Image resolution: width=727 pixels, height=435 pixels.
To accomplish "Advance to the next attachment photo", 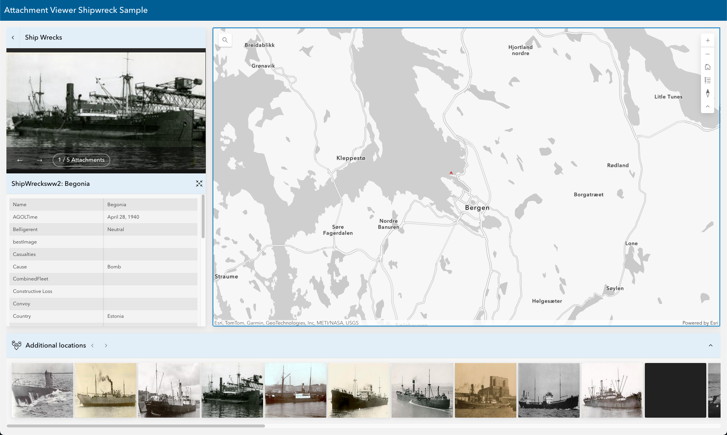I will point(39,160).
